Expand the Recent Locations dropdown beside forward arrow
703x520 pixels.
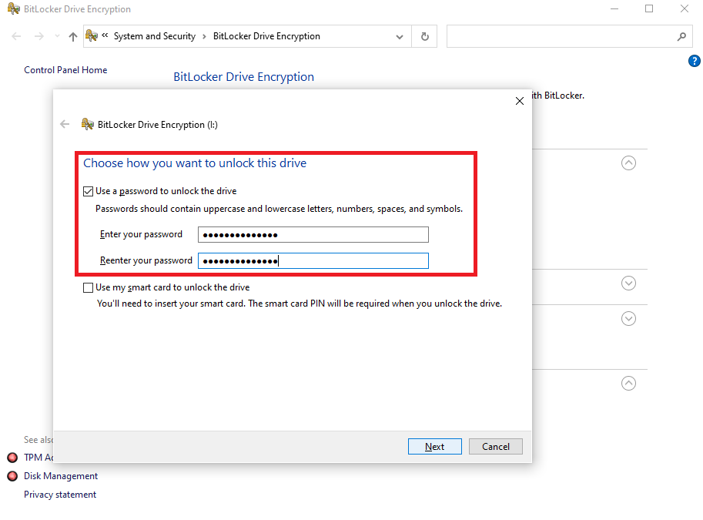tap(56, 35)
